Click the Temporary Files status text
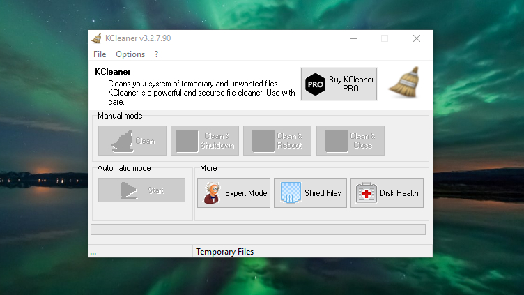Image resolution: width=524 pixels, height=295 pixels. [224, 252]
